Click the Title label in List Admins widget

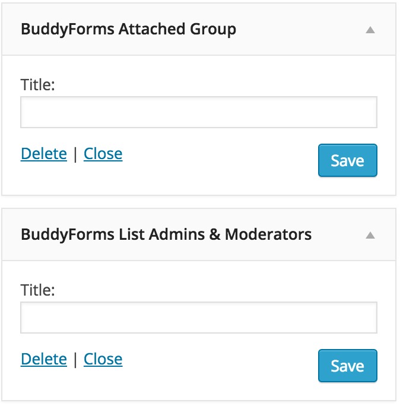(x=38, y=290)
